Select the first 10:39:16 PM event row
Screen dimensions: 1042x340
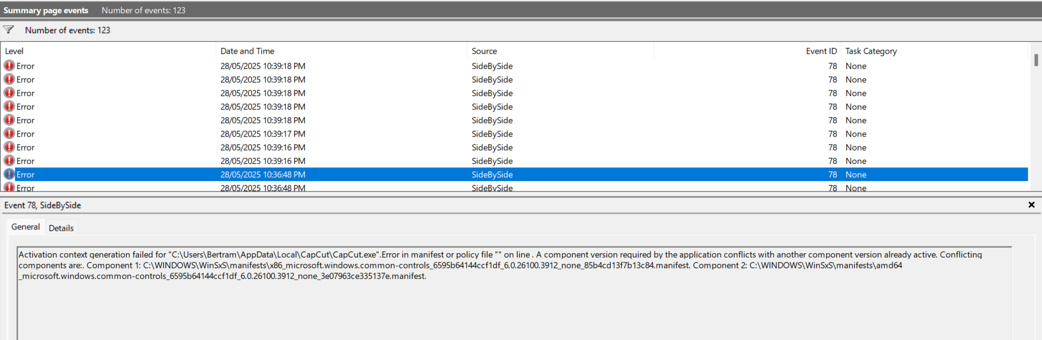[514, 147]
